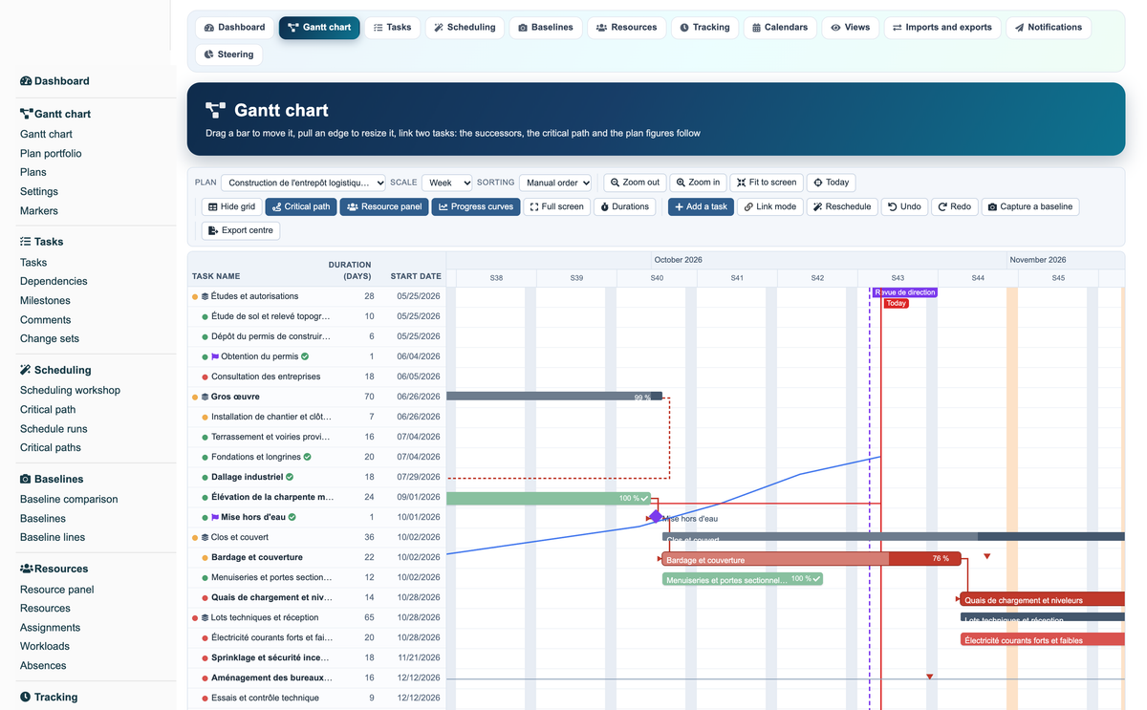Click the Quais de chargement et niveleurs bar

[1043, 599]
